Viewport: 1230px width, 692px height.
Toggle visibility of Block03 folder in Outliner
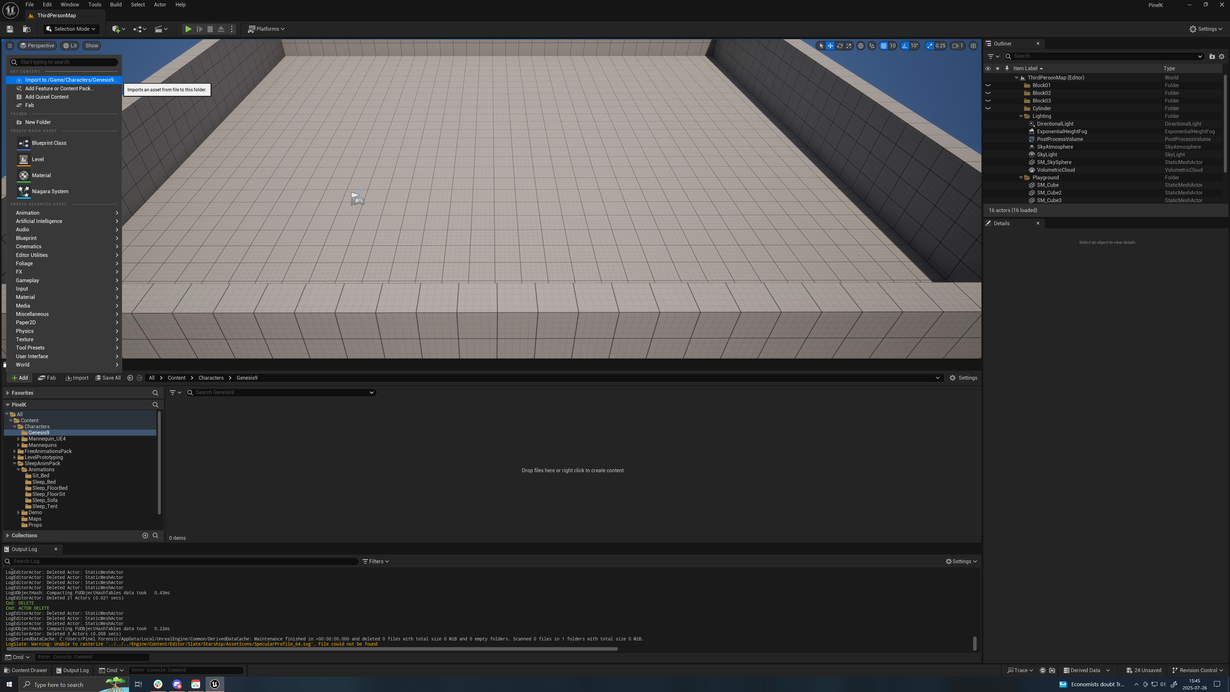988,101
